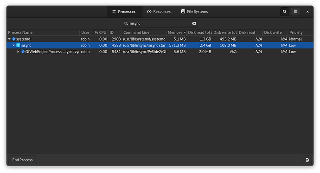Screen dimensions: 320x173
Task: Expand the QtWebEngineProcess tree row
Action: pos(18,52)
